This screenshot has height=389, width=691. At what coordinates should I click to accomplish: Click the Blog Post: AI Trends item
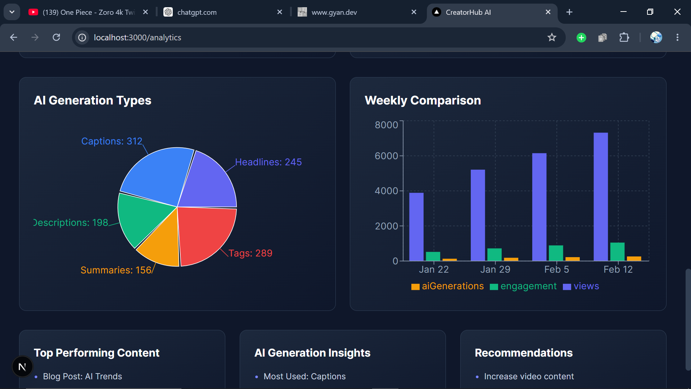click(x=82, y=376)
